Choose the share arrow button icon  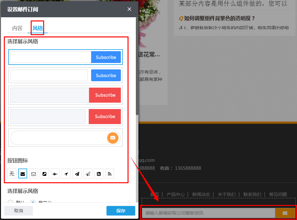44,173
